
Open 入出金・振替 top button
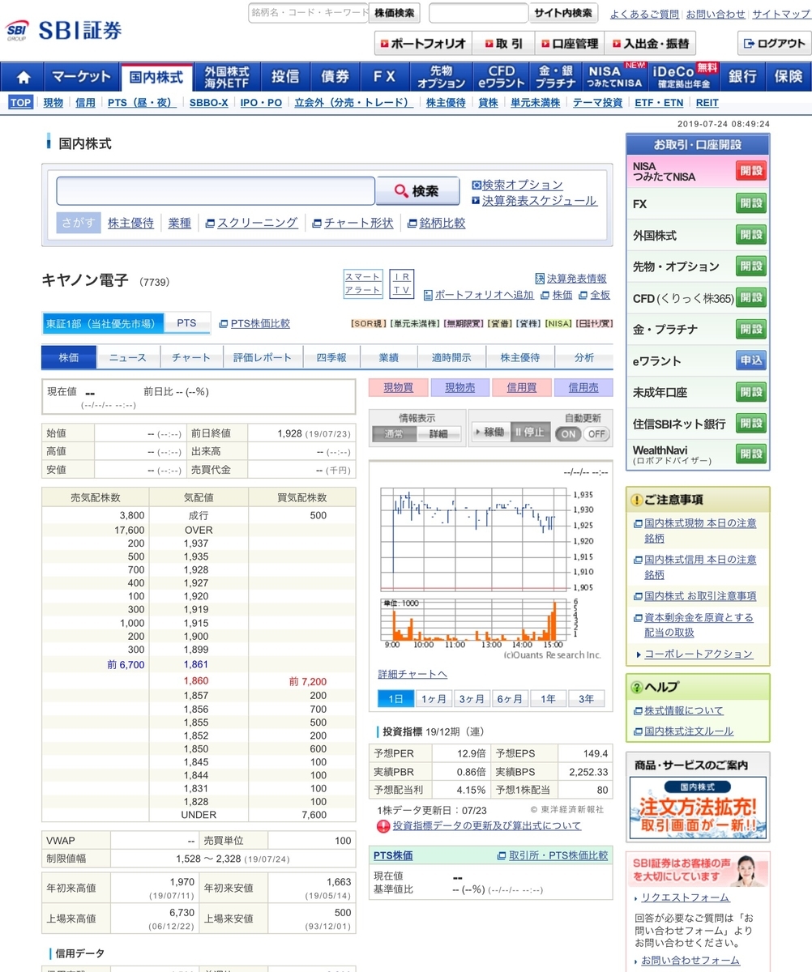650,43
